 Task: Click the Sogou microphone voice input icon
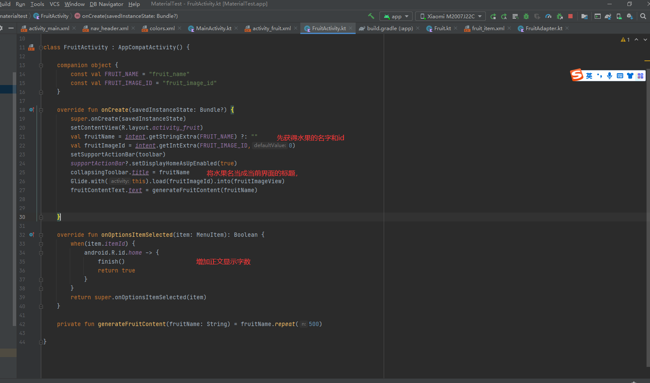click(x=610, y=76)
